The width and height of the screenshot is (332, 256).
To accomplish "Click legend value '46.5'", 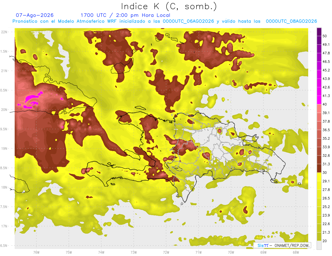I will point(326,62).
